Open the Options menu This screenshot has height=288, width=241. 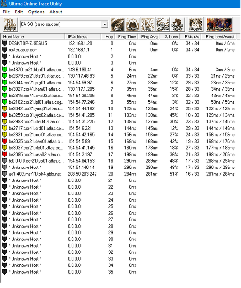(x=36, y=12)
